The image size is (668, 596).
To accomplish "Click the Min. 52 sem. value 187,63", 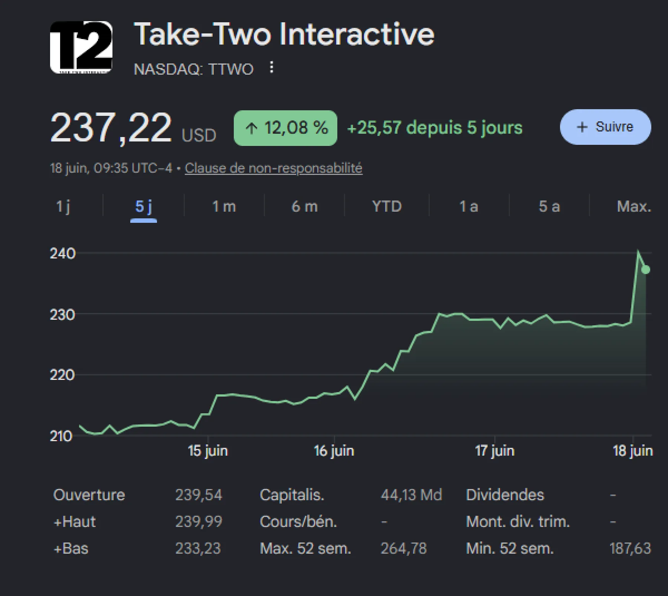I will [630, 548].
